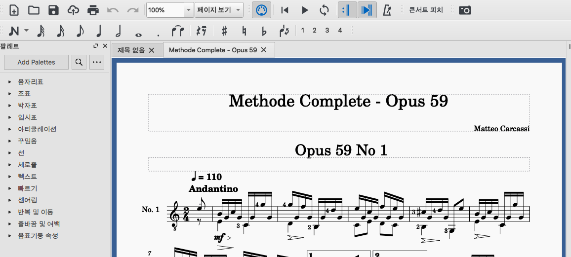The height and width of the screenshot is (257, 571).
Task: Open palette options ellipsis menu
Action: point(96,62)
